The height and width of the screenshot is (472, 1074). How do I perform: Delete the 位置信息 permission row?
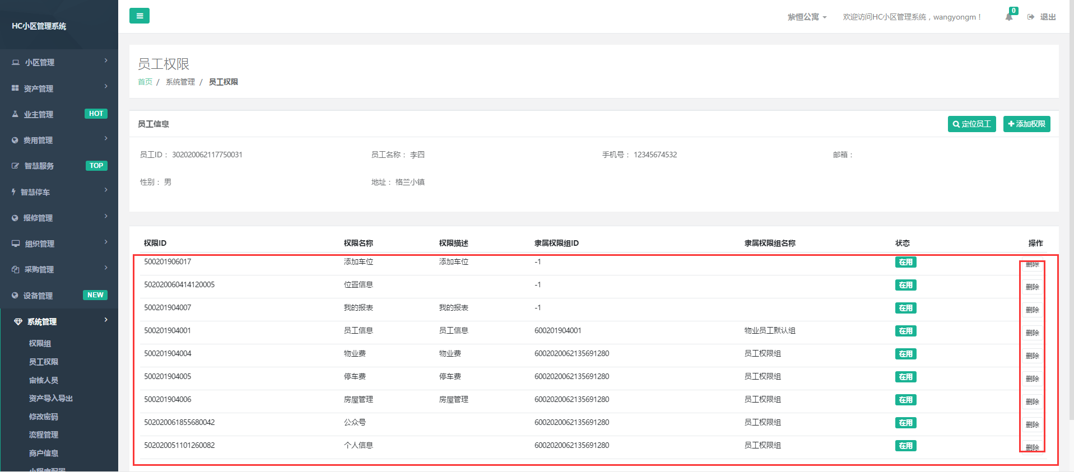[x=1032, y=287]
